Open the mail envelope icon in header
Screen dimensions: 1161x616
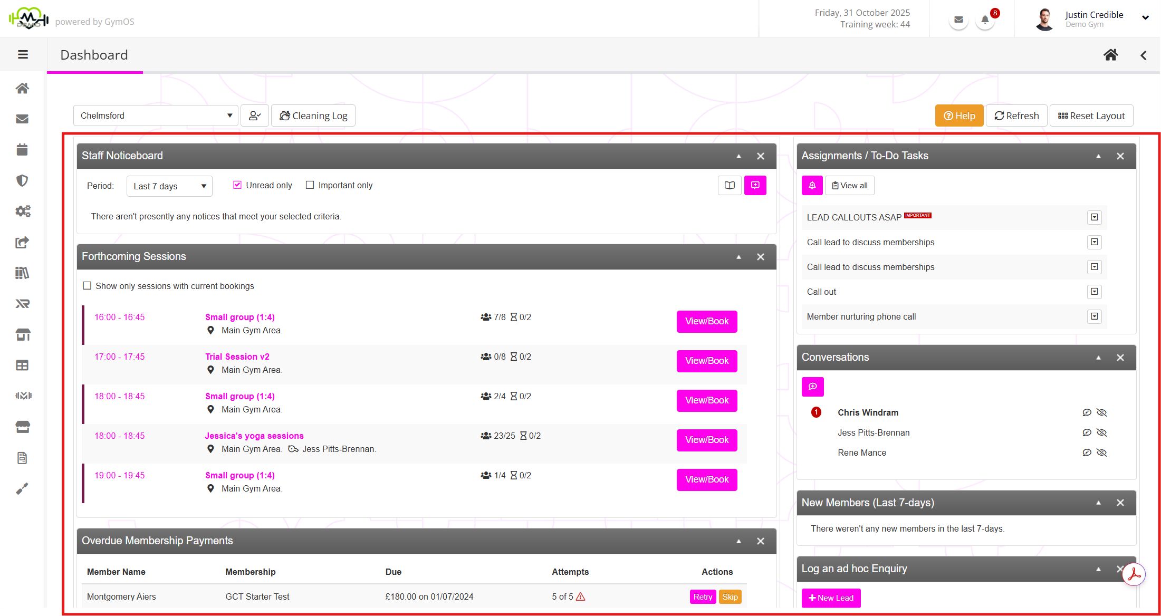point(958,20)
